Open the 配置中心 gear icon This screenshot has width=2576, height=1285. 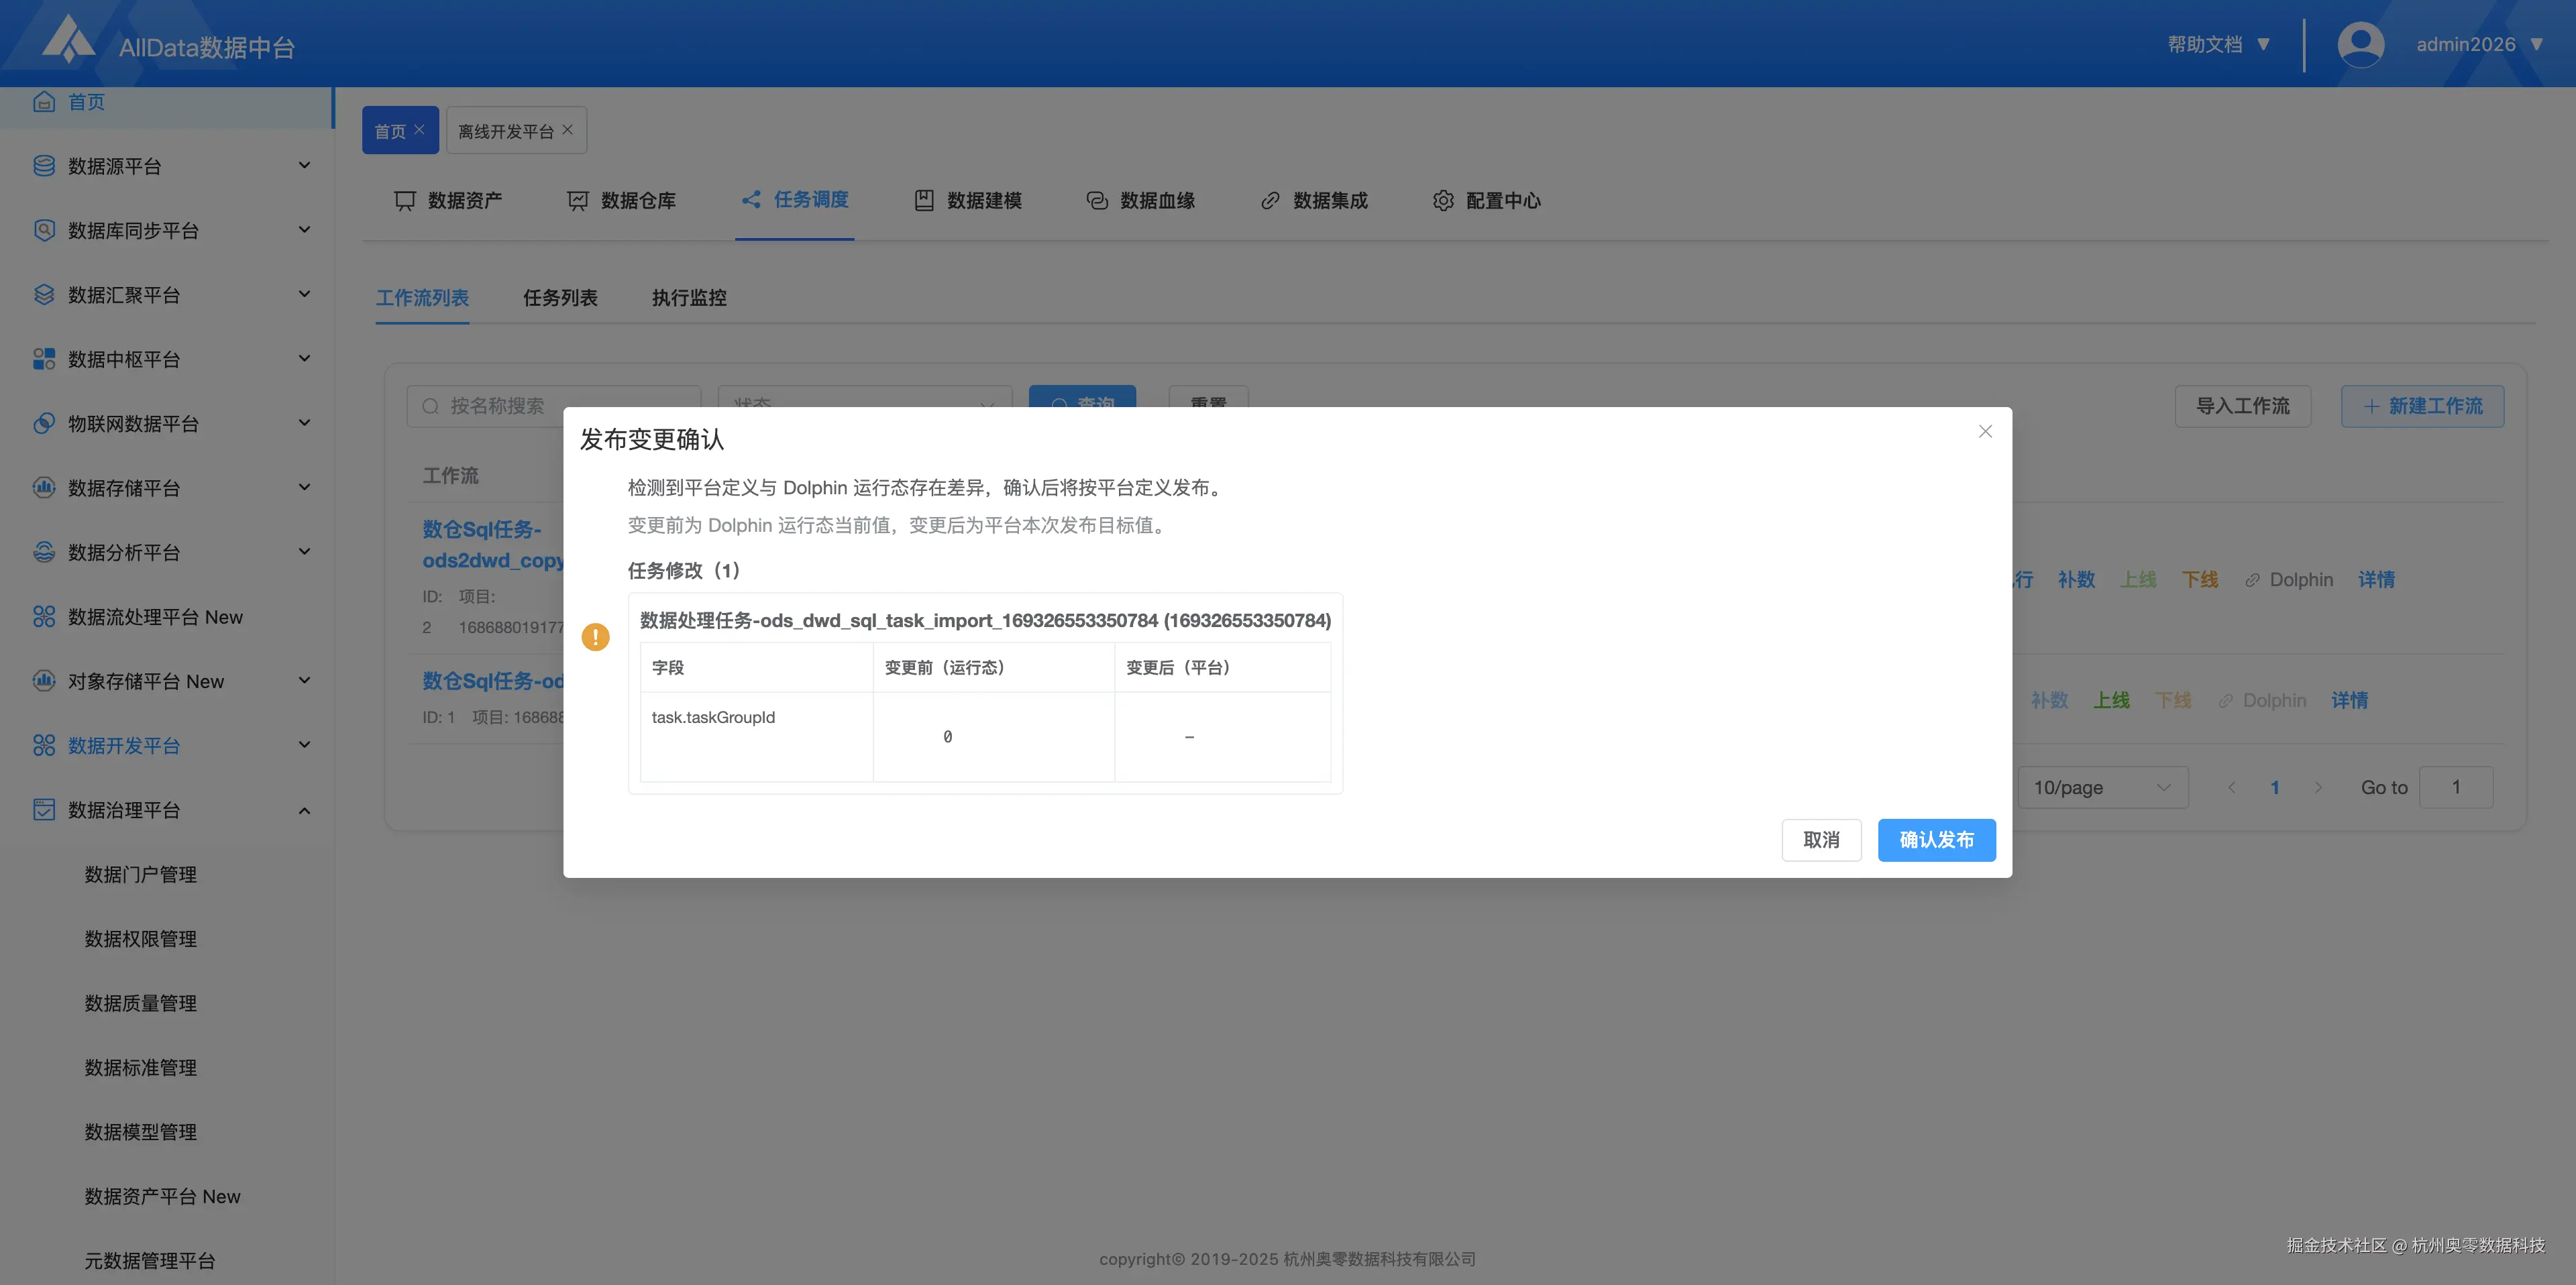coord(1443,200)
